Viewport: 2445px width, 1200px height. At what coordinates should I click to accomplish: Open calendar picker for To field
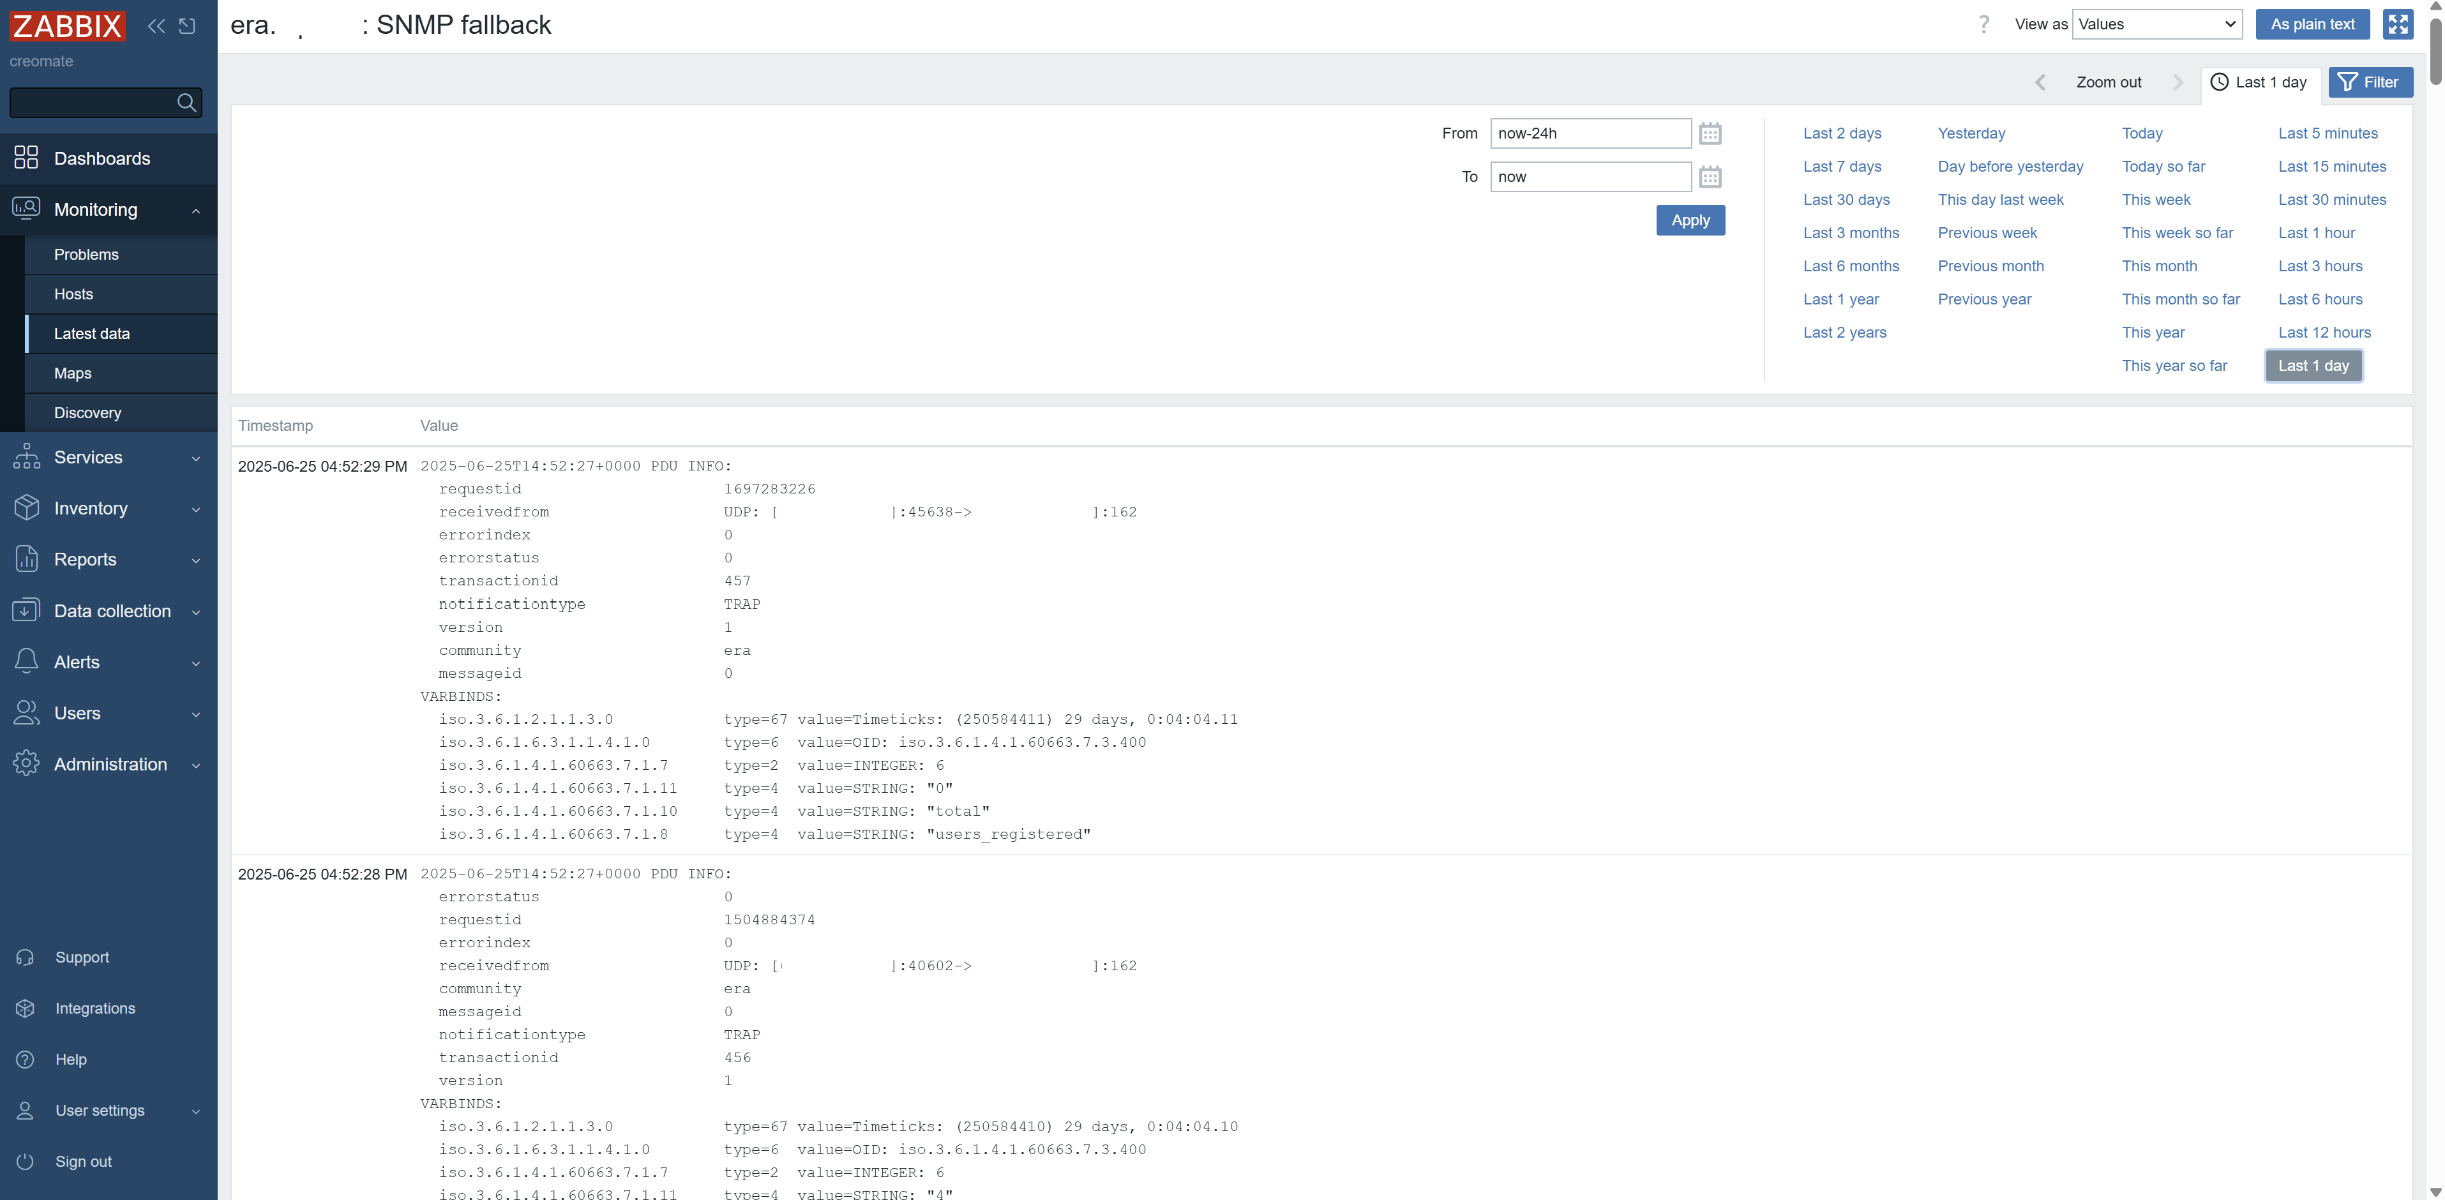coord(1710,177)
